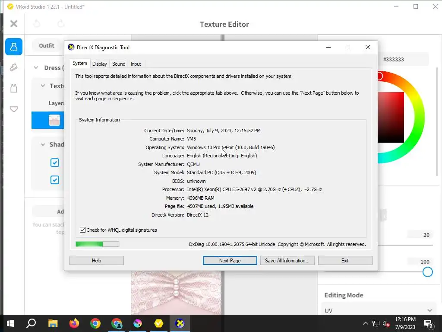Click the value field showing 100
The height and width of the screenshot is (332, 442).
tap(419, 262)
